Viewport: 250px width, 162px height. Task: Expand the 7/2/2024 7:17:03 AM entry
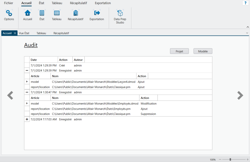27,119
